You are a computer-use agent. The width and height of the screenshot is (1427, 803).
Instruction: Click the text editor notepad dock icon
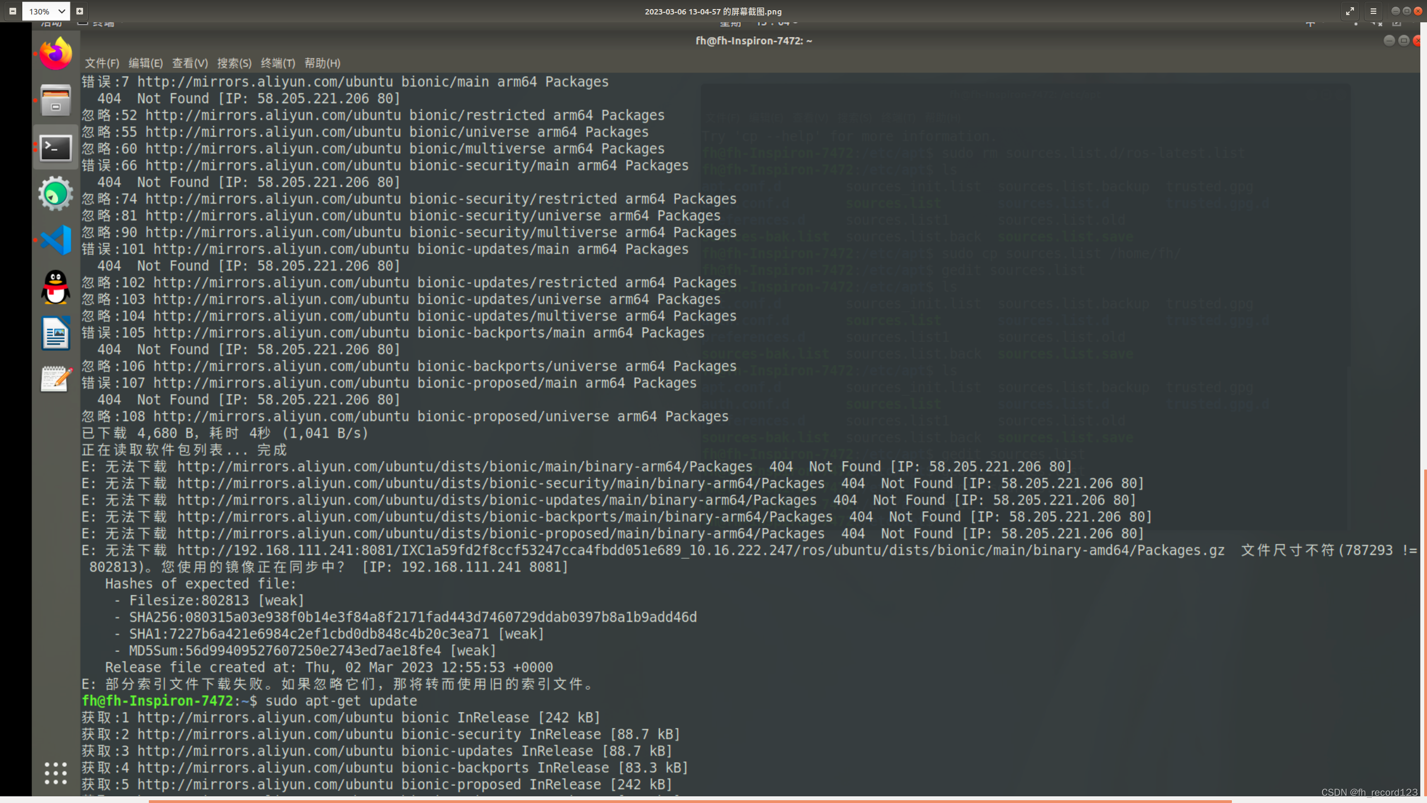[x=56, y=380]
